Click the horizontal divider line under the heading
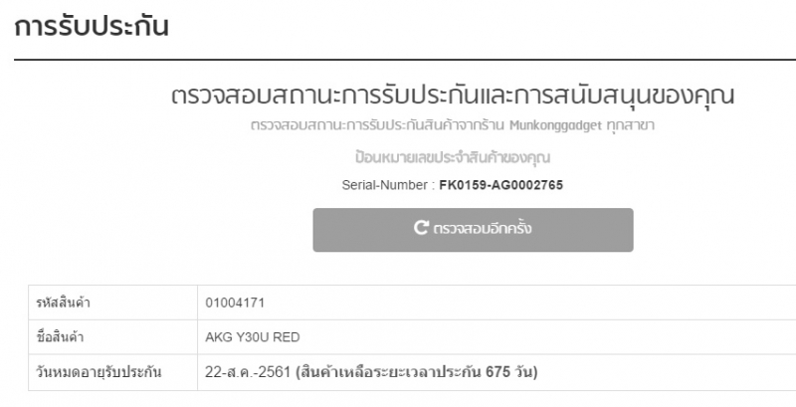This screenshot has width=796, height=407. (398, 61)
